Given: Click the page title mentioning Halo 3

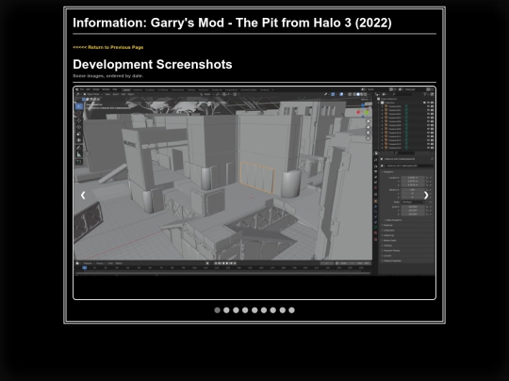Looking at the screenshot, I should tap(232, 23).
